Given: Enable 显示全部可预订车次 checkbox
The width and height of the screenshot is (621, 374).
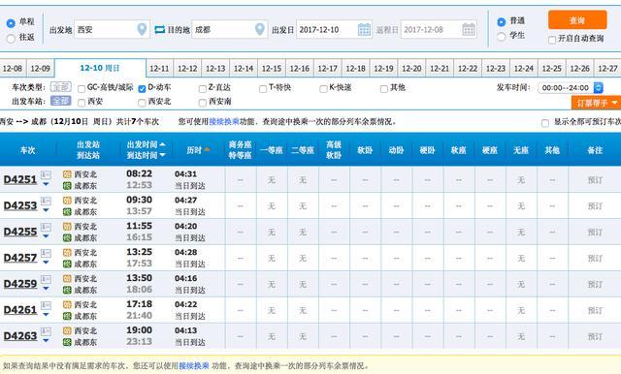Looking at the screenshot, I should (545, 123).
